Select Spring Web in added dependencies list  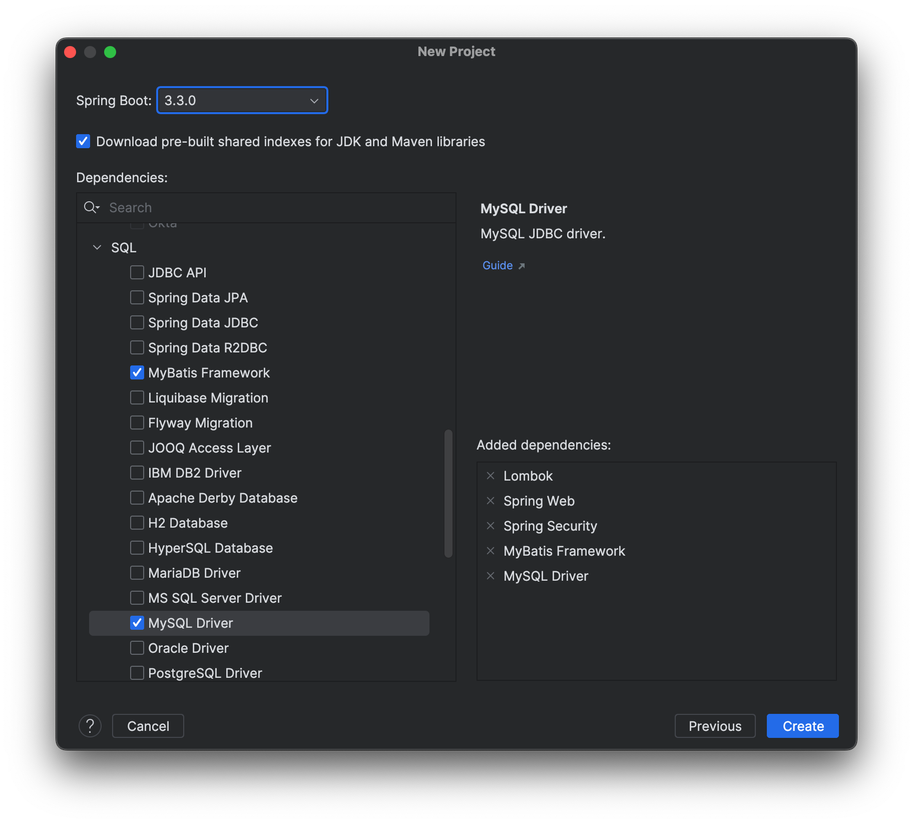(539, 501)
